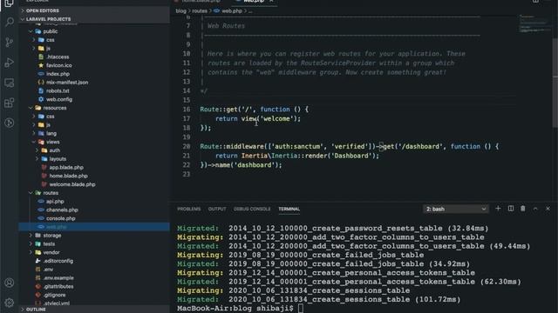Select the terminal dropdown '2: bash'

pos(456,209)
